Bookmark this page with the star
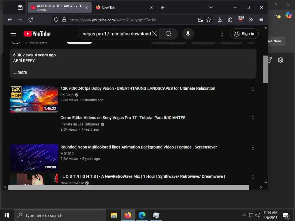The width and height of the screenshot is (295, 221). tap(209, 20)
